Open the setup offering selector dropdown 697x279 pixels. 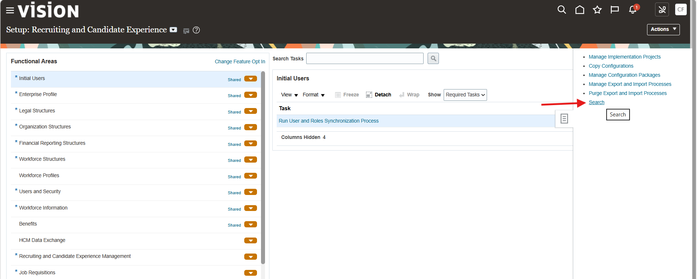click(174, 30)
